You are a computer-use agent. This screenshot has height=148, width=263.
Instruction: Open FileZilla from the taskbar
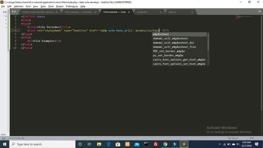pos(156,144)
